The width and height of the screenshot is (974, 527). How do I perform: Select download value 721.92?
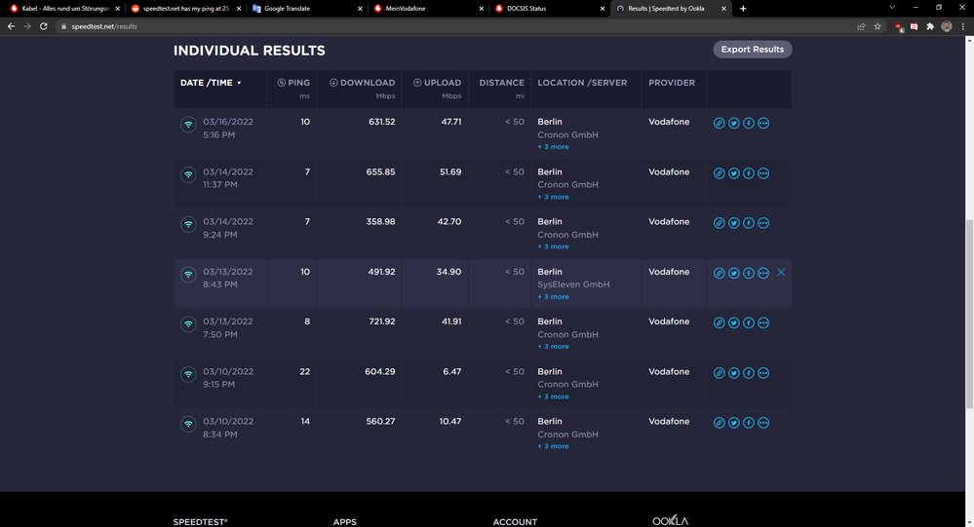click(x=380, y=321)
